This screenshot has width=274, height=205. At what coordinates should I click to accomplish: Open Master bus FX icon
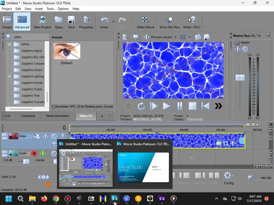[238, 49]
